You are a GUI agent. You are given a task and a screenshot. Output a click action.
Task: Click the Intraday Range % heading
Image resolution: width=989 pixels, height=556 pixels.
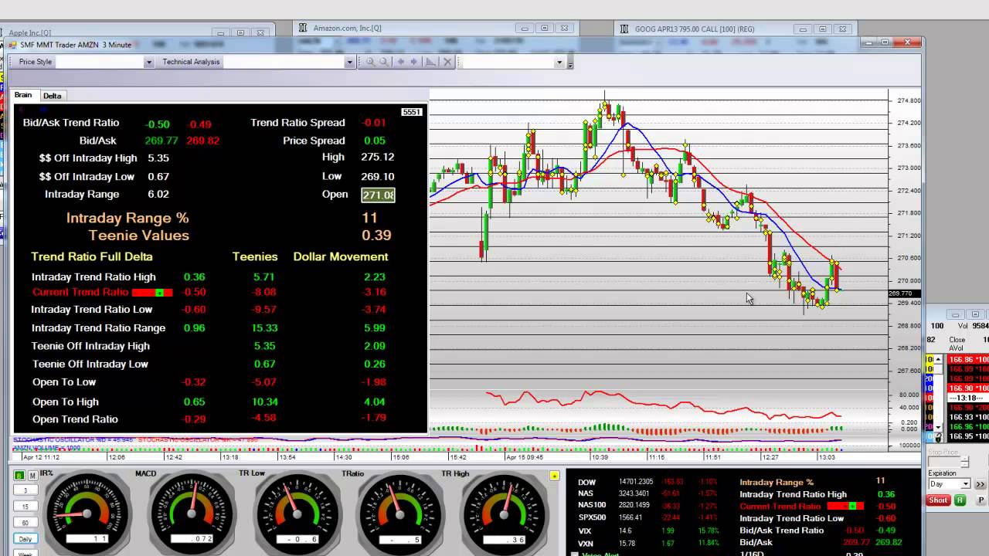127,218
